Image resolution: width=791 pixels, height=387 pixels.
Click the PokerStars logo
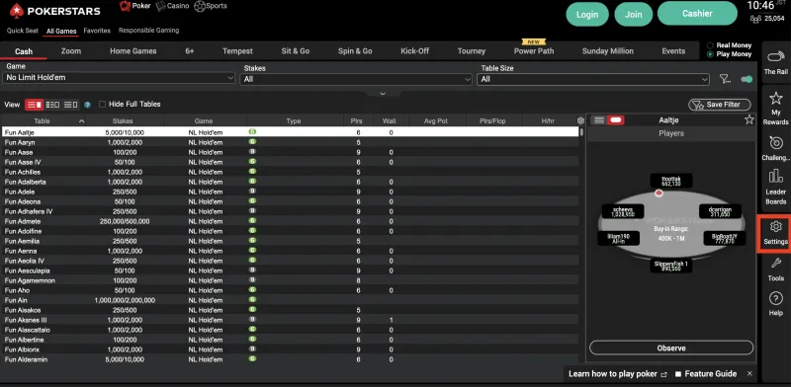coord(55,11)
